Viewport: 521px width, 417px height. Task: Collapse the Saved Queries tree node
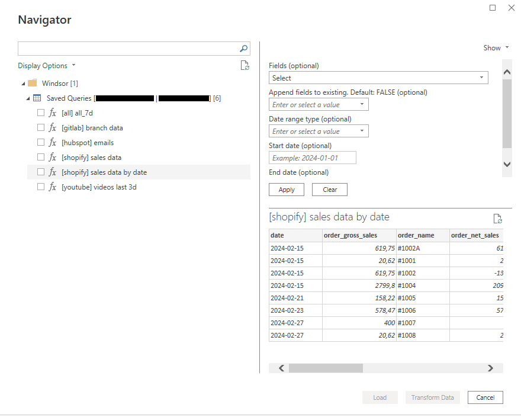click(x=27, y=98)
